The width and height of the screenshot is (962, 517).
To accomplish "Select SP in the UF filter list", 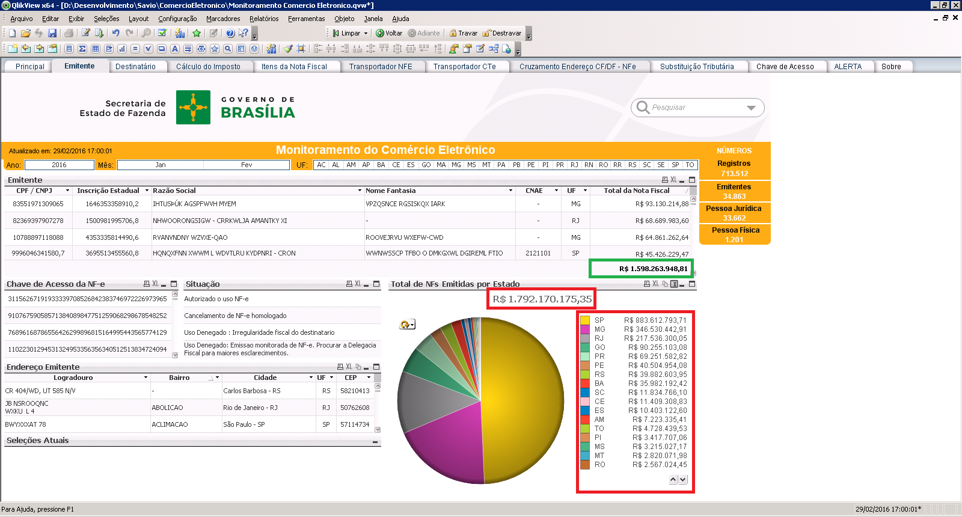I will [x=675, y=165].
